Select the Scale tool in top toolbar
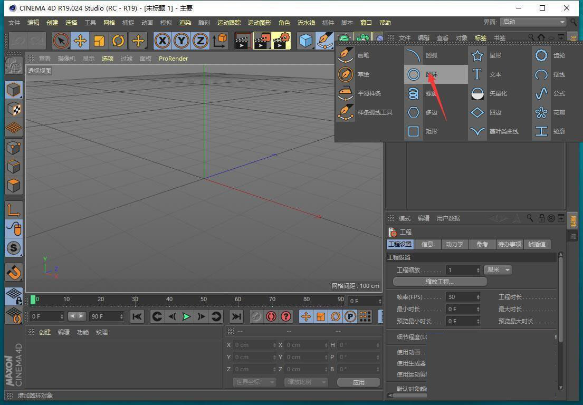This screenshot has height=405, width=583. [99, 41]
